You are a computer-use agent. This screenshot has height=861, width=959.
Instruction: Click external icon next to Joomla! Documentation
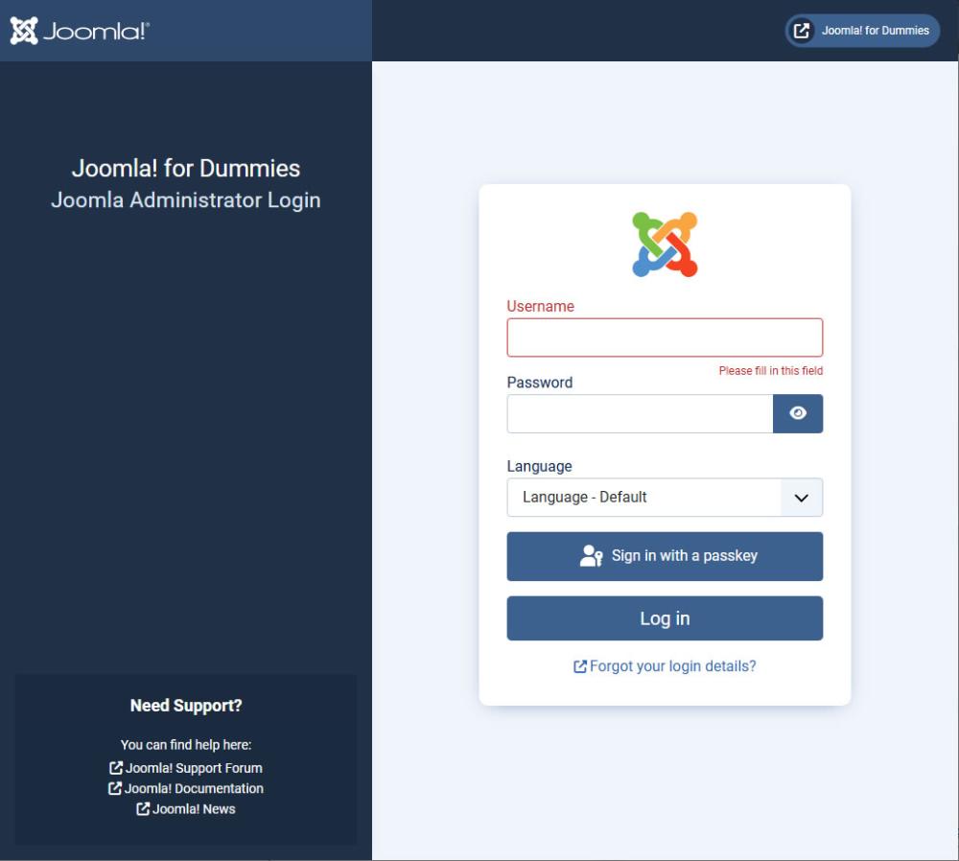(114, 788)
